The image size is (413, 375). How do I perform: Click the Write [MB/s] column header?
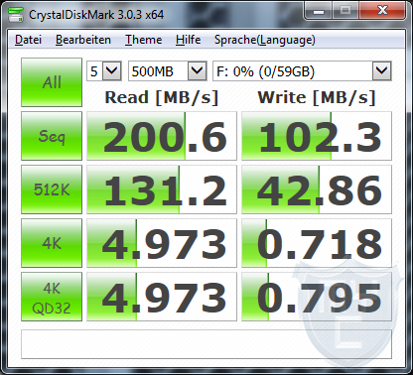click(317, 98)
